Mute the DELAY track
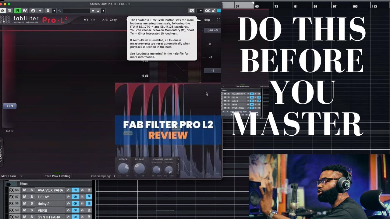The image size is (390, 219). (x=25, y=197)
